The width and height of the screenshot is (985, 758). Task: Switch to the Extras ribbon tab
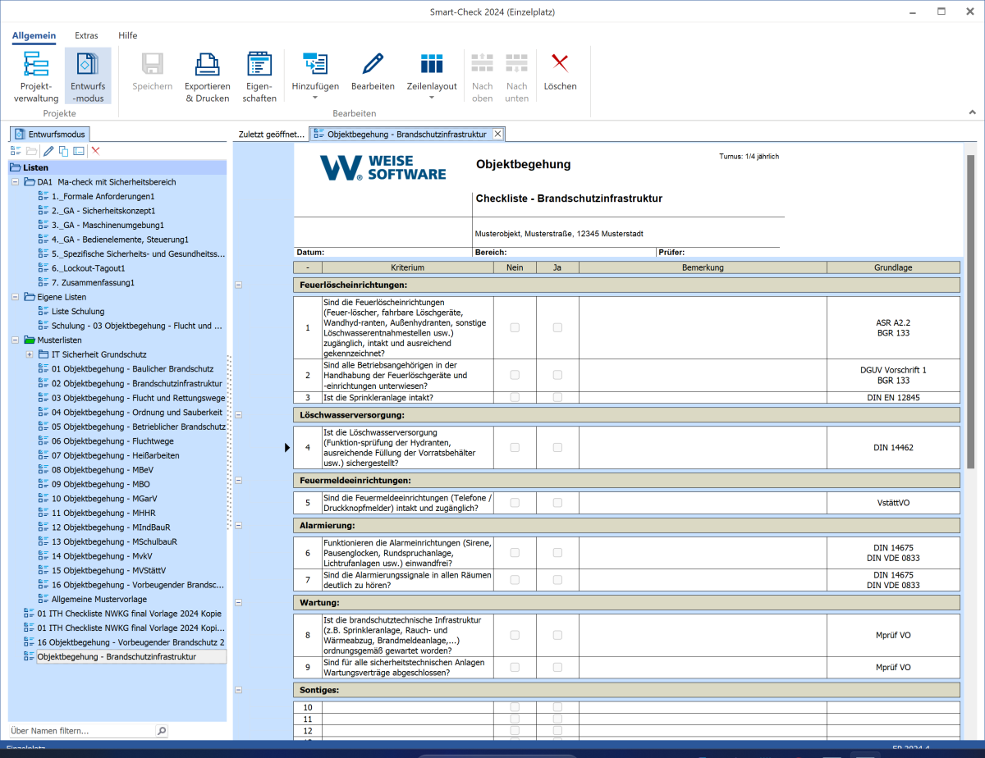86,35
